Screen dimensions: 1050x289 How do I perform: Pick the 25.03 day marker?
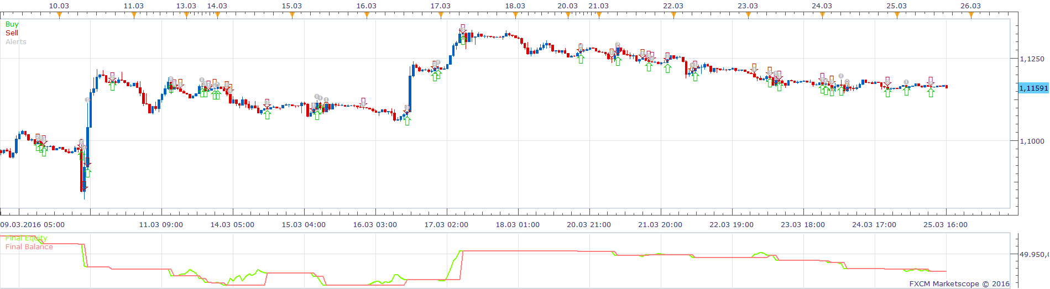coord(897,15)
